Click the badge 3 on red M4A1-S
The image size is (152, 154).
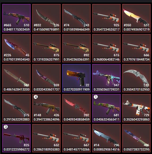(6, 127)
